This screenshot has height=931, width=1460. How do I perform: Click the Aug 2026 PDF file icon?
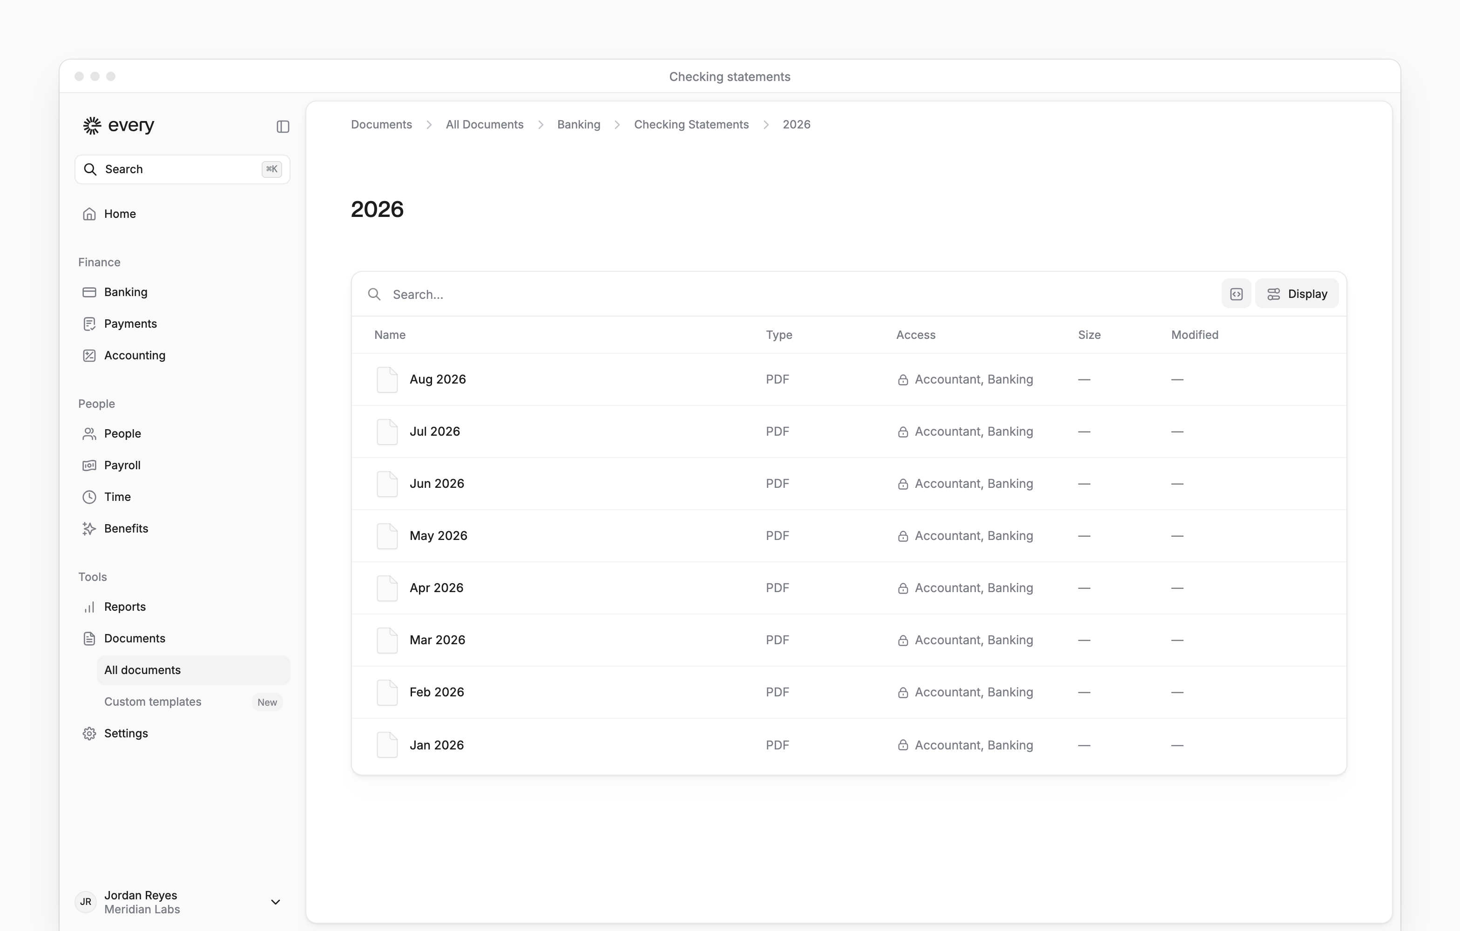pos(387,379)
